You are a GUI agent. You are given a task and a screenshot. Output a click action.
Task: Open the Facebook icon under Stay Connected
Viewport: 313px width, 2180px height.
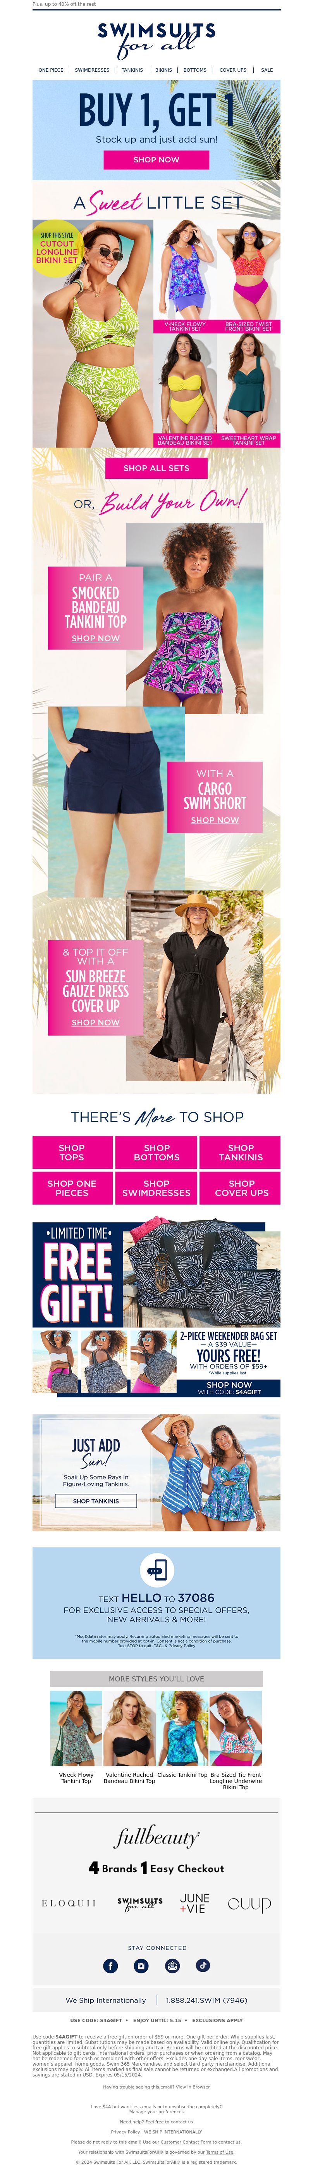[x=110, y=1965]
